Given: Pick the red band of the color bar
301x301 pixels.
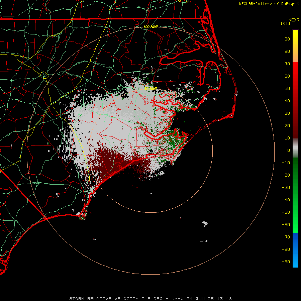Looking at the screenshot, I should [x=295, y=100].
